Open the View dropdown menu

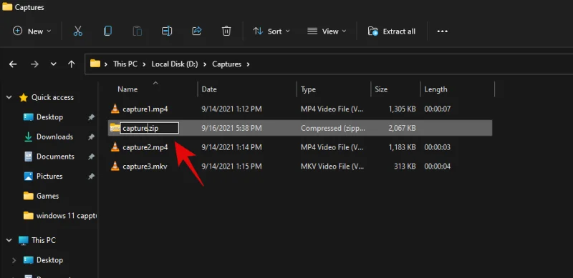tap(327, 31)
